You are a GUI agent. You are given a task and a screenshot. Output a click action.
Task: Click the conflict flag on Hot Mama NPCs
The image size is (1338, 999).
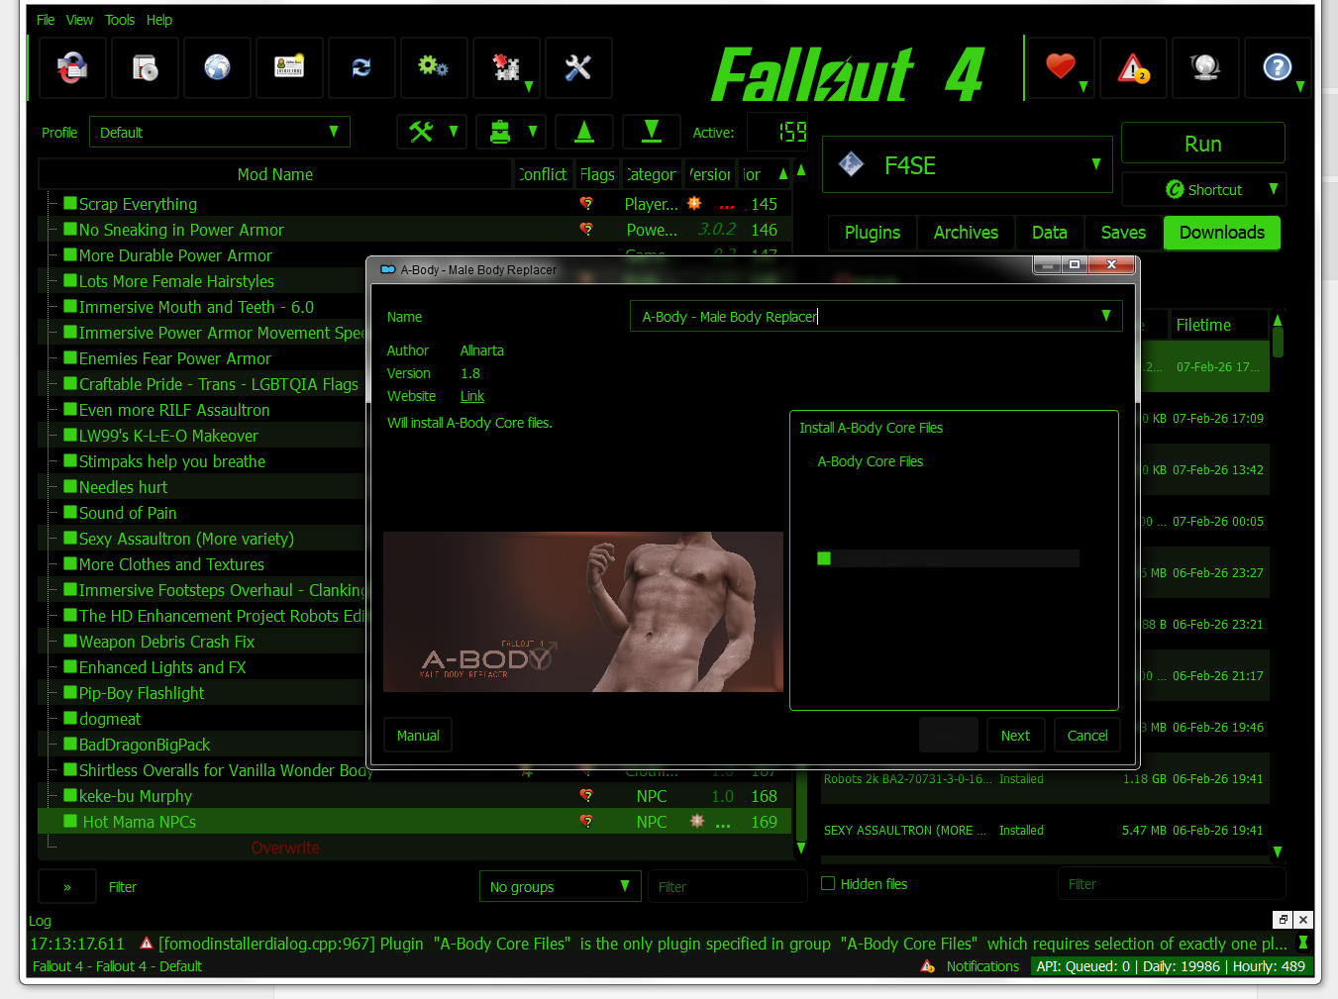[x=586, y=822]
